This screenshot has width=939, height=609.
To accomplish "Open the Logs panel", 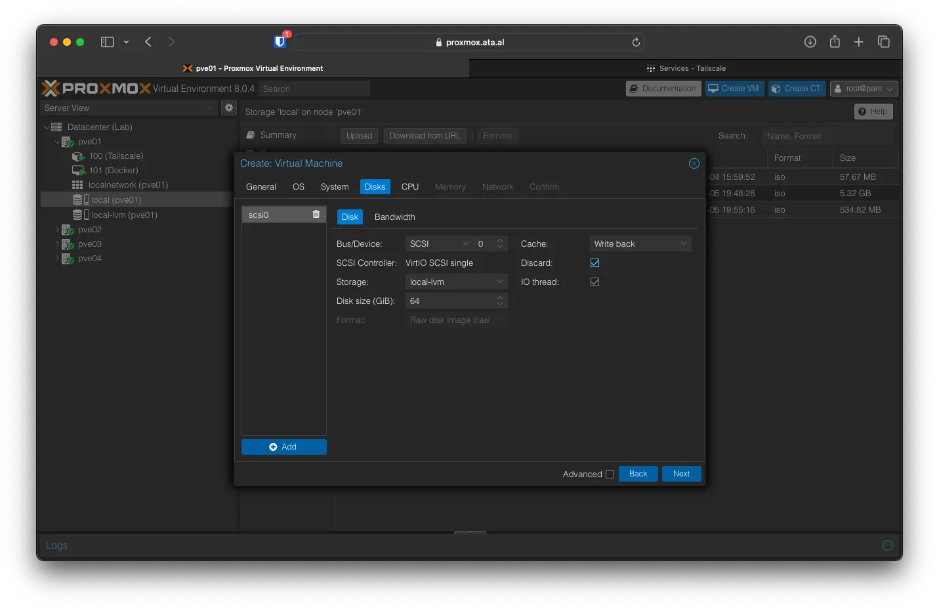I will pyautogui.click(x=56, y=545).
